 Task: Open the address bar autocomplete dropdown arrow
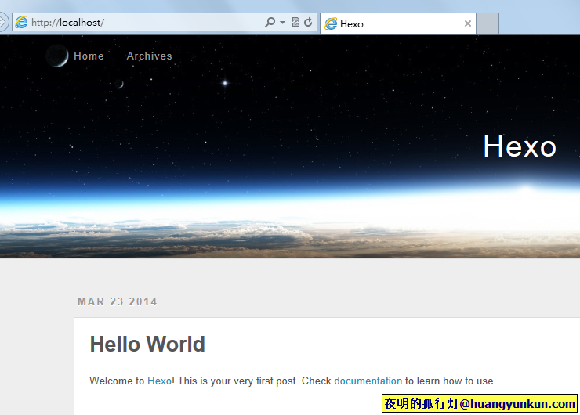coord(283,23)
